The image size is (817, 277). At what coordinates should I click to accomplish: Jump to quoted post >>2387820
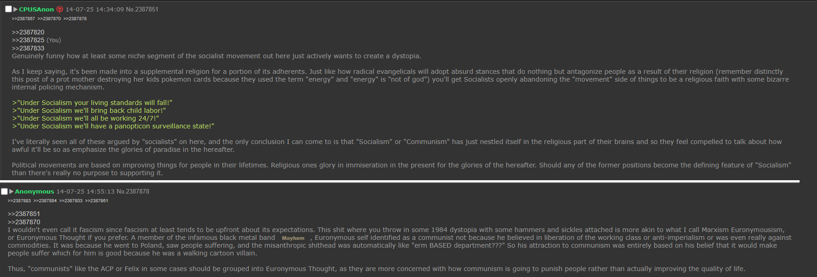[28, 32]
